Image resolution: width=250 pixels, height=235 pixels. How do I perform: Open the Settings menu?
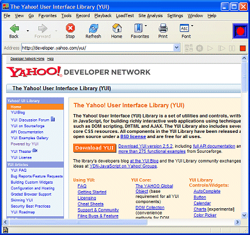pos(175,16)
